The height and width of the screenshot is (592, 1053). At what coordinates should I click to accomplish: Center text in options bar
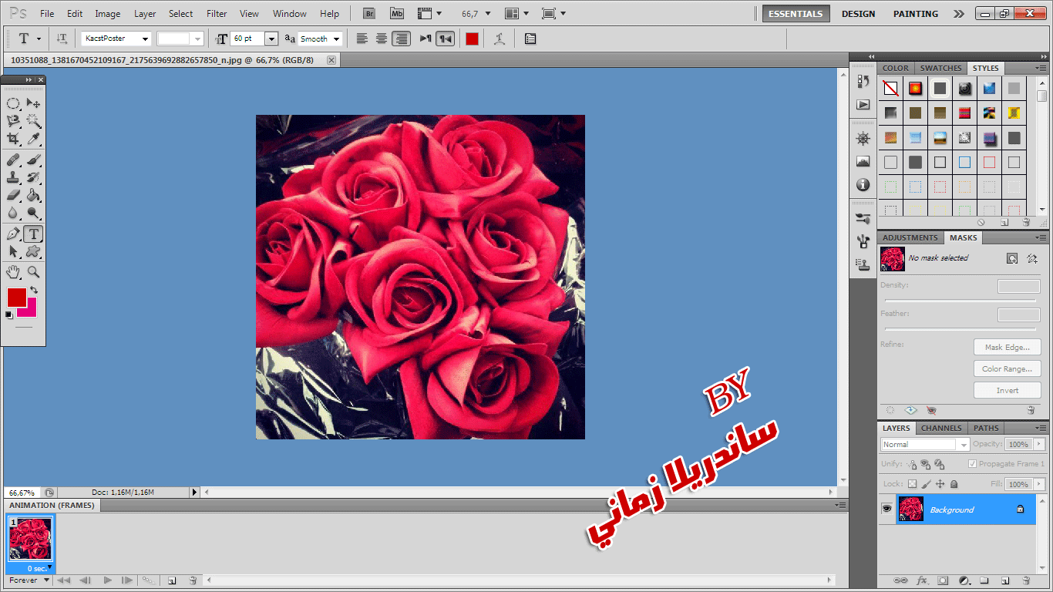pos(382,39)
